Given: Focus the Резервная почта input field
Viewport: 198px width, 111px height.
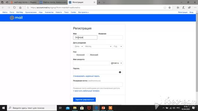Looking at the screenshot, I should [x=98, y=84].
